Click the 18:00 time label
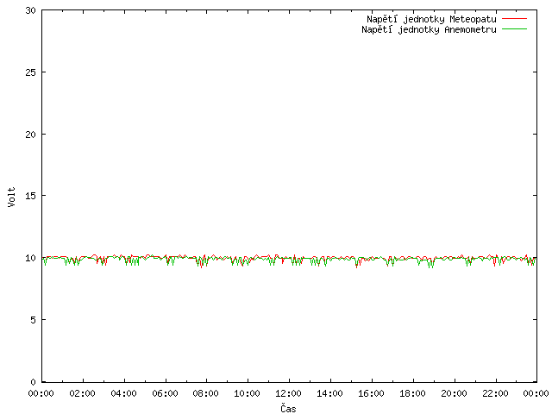Viewport: 552px width, 414px height. (412, 393)
